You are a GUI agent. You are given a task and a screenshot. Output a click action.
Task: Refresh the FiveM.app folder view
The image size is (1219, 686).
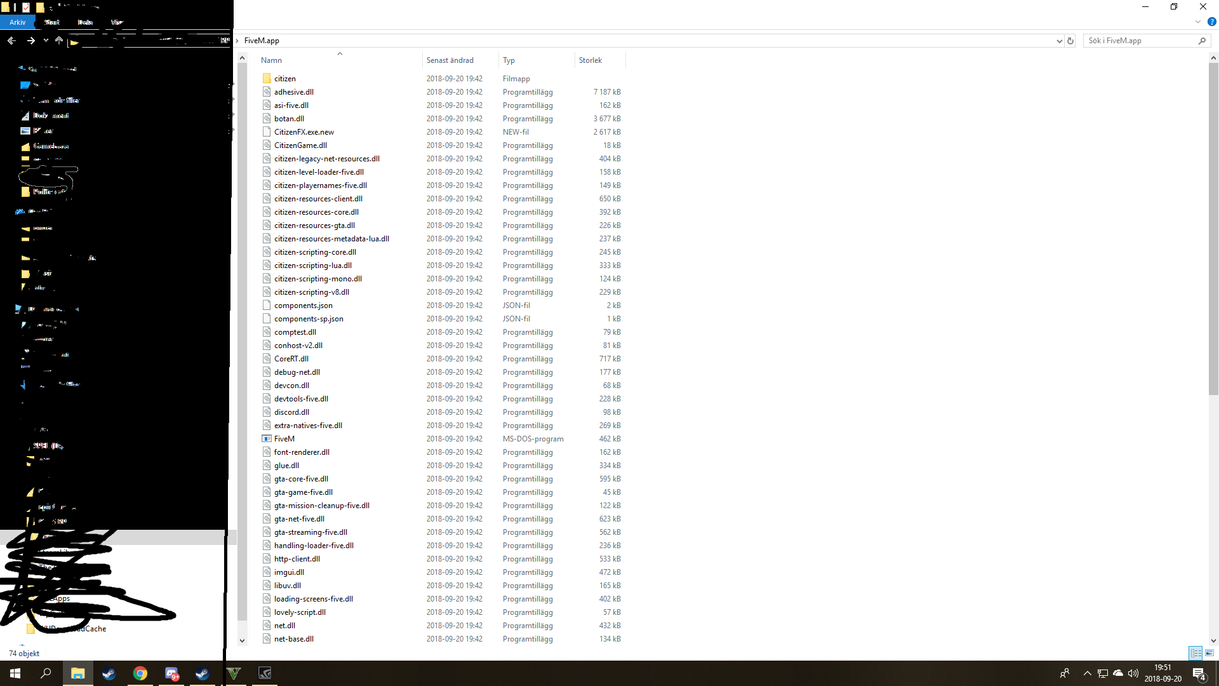1070,40
